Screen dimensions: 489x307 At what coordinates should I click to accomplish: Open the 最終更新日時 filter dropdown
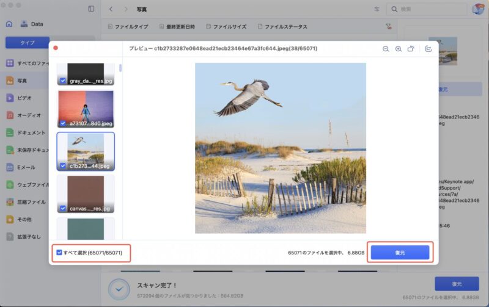177,27
